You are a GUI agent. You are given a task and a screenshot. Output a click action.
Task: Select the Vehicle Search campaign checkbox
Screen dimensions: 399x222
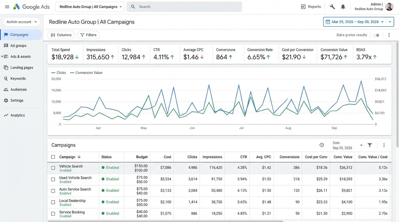click(53, 168)
